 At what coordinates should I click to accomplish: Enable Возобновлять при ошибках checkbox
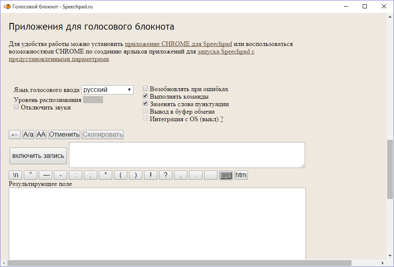coord(145,88)
